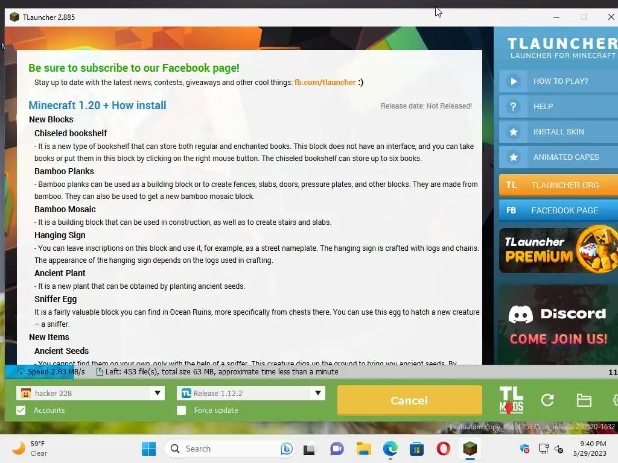Click the 'Bamboo Planks' heading

64,171
